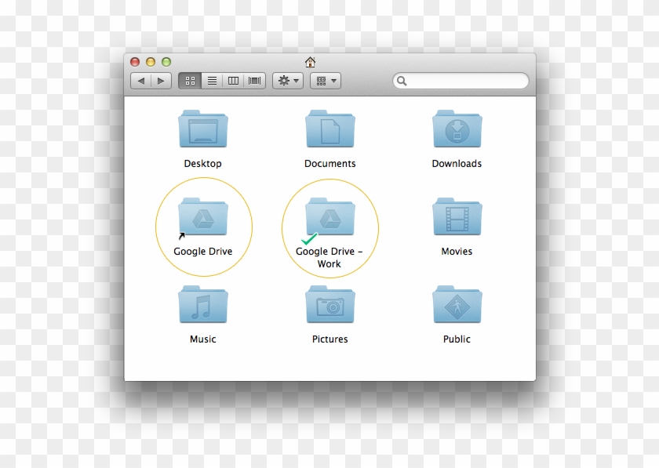Open the Movies folder icon
The image size is (659, 468).
point(457,217)
